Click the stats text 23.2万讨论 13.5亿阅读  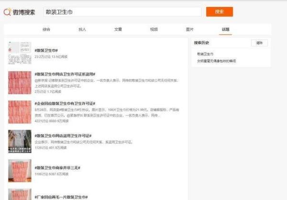point(51,57)
